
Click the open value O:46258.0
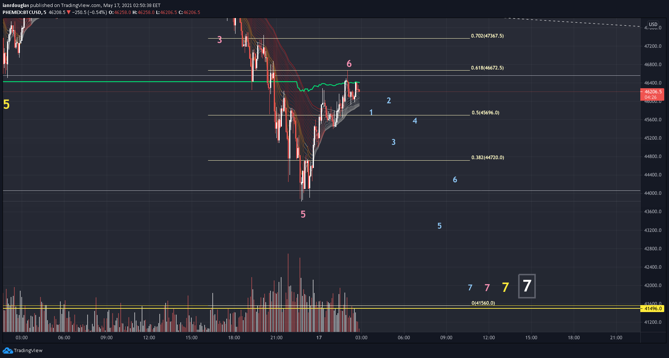click(120, 12)
